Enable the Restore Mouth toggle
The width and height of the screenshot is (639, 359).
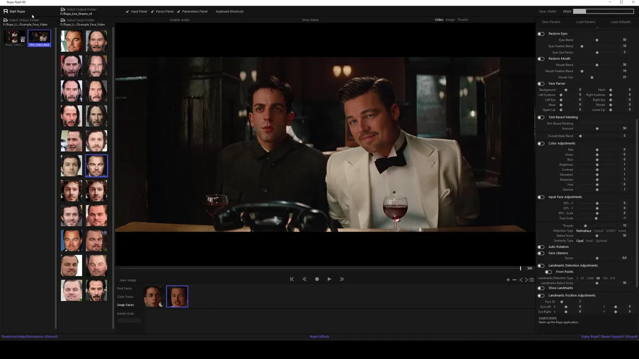coord(541,59)
